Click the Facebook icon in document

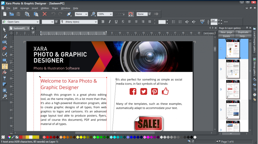133,91
